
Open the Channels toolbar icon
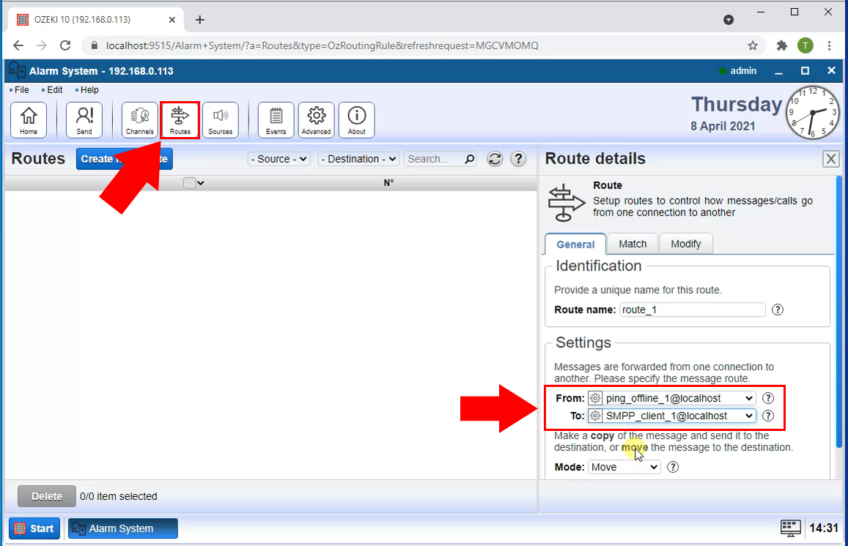coord(139,120)
